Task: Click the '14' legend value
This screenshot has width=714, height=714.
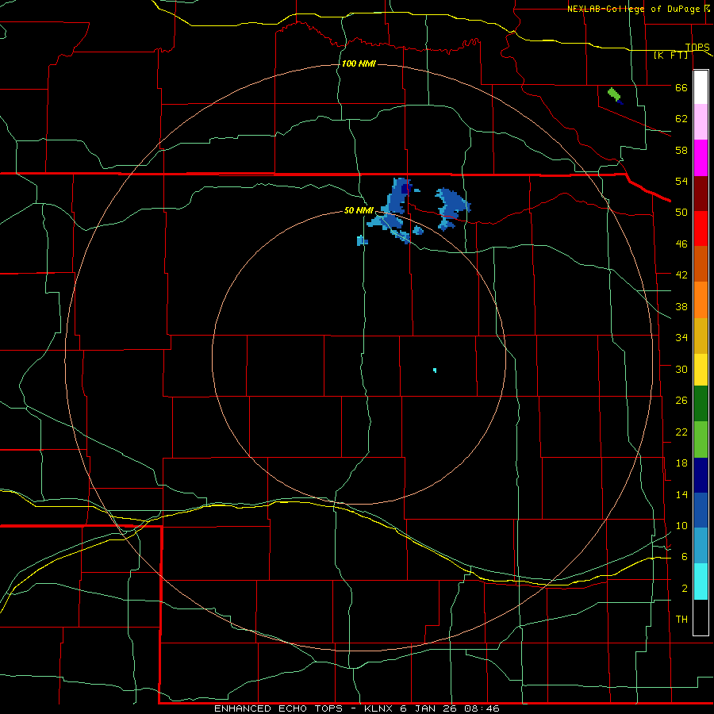Action: coord(681,494)
